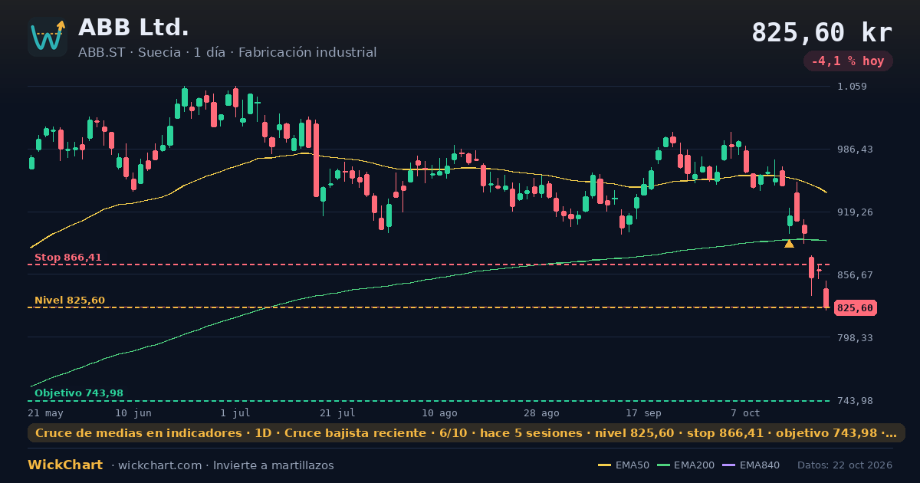Click the 7 oct date label
This screenshot has width=920, height=483.
[x=745, y=412]
